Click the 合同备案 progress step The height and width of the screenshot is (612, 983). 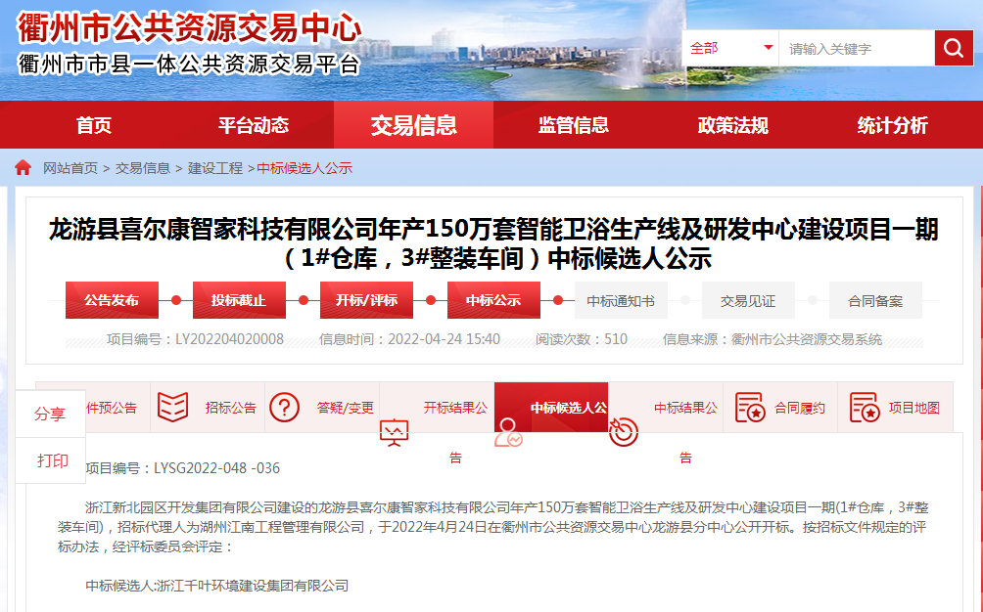[x=875, y=301]
